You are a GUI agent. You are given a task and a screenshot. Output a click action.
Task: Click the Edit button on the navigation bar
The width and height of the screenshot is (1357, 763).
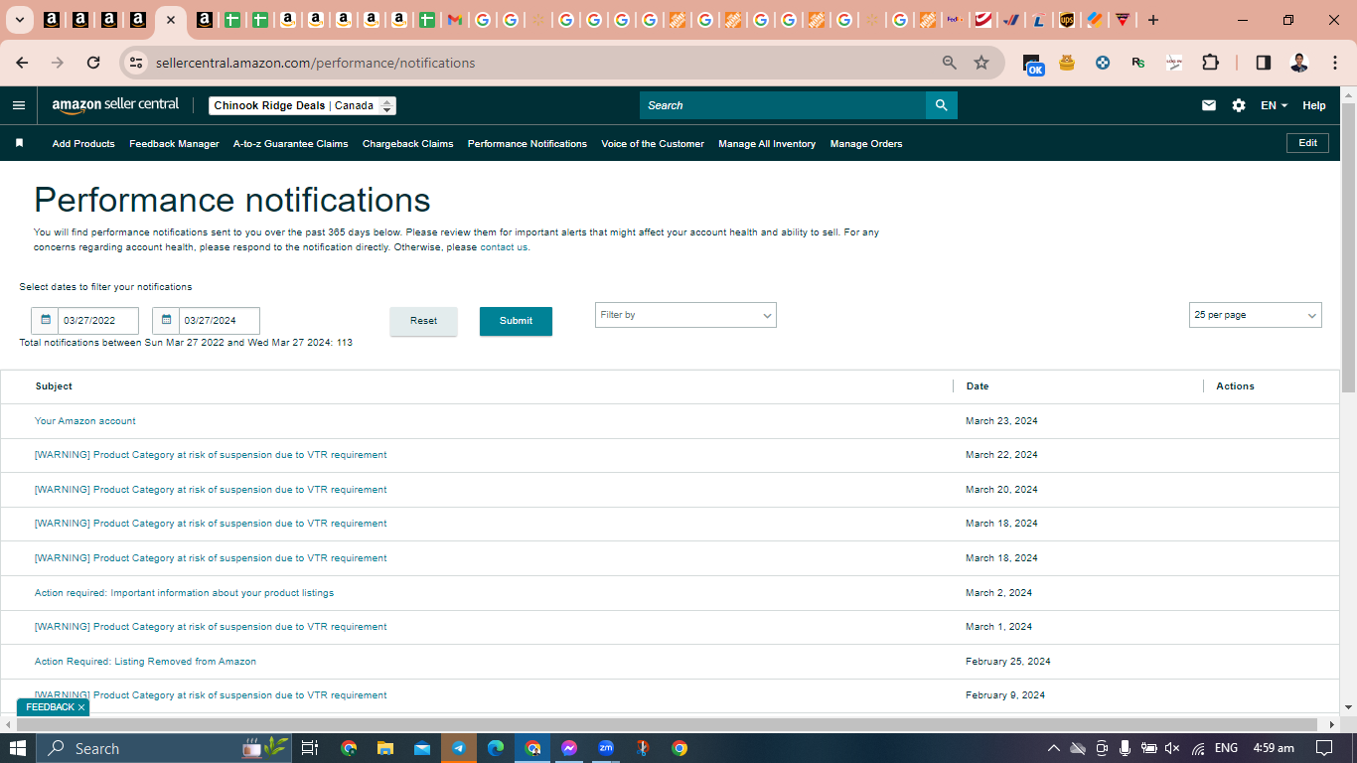click(x=1308, y=143)
